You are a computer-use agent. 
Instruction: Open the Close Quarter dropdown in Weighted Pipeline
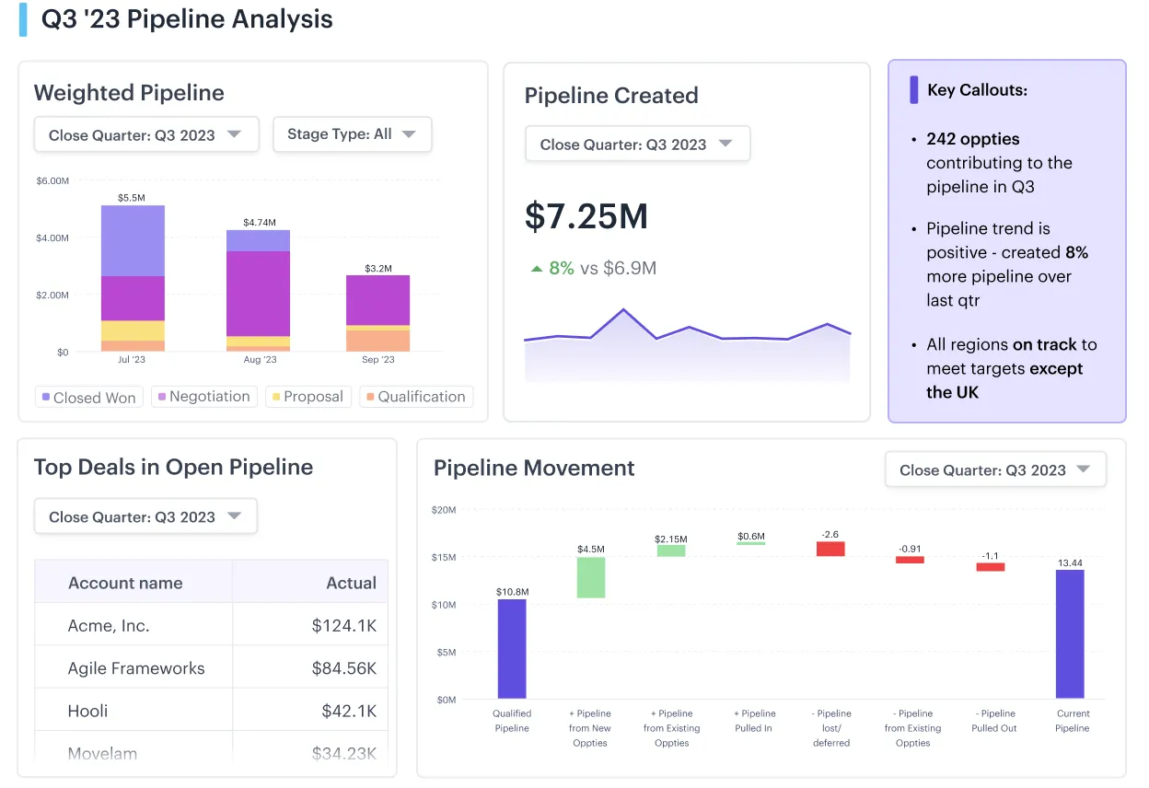tap(145, 134)
